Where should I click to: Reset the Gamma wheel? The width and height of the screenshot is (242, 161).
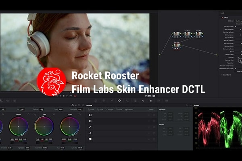pos(28,114)
